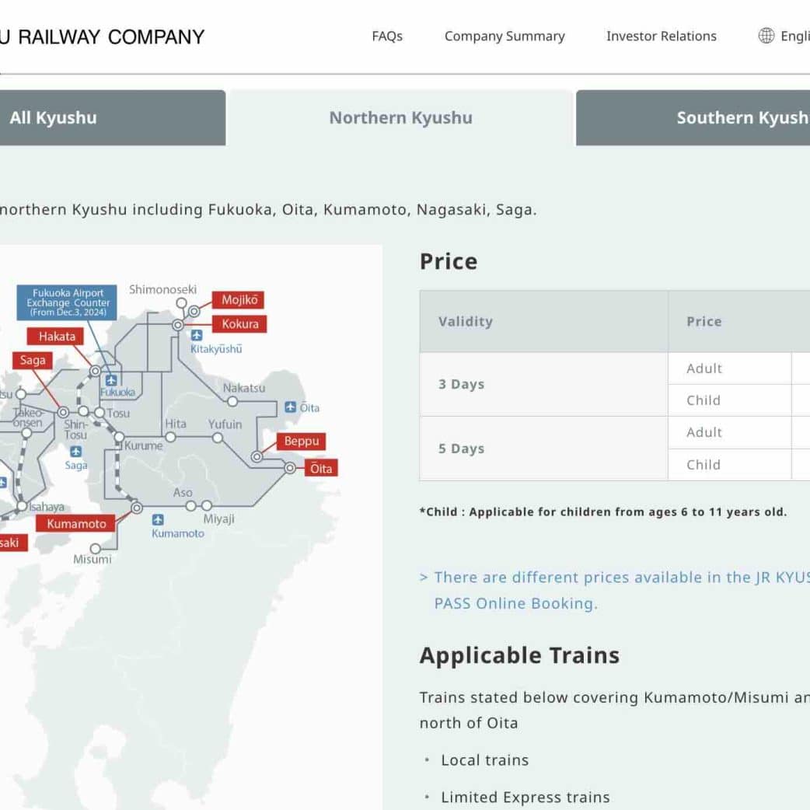
Task: Open the English language selector
Action: (793, 36)
